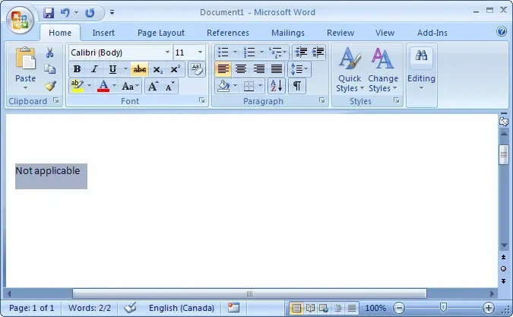Click the zoom slider handle
The image size is (513, 317).
[x=443, y=308]
